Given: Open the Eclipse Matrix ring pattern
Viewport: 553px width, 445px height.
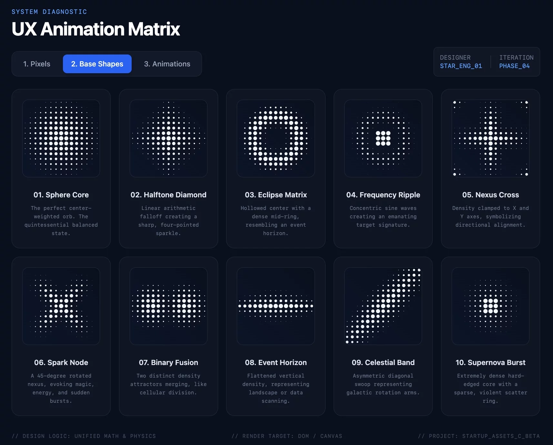Looking at the screenshot, I should [x=276, y=138].
